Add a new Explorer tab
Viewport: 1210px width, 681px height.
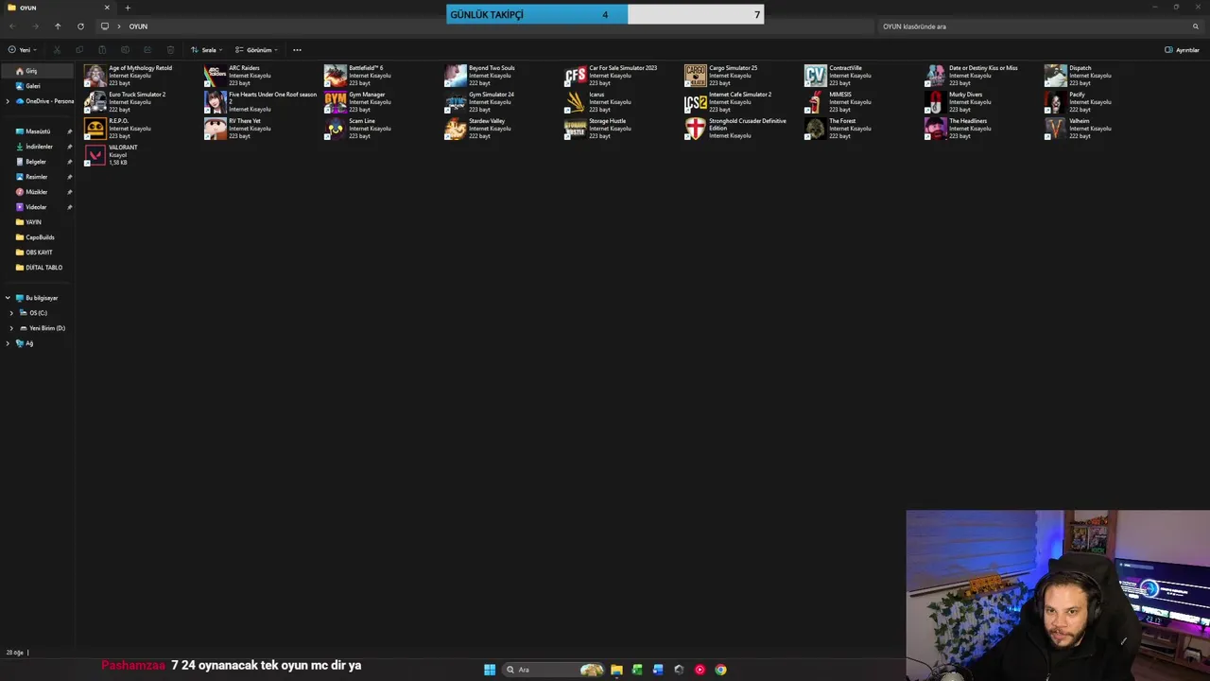click(x=128, y=8)
